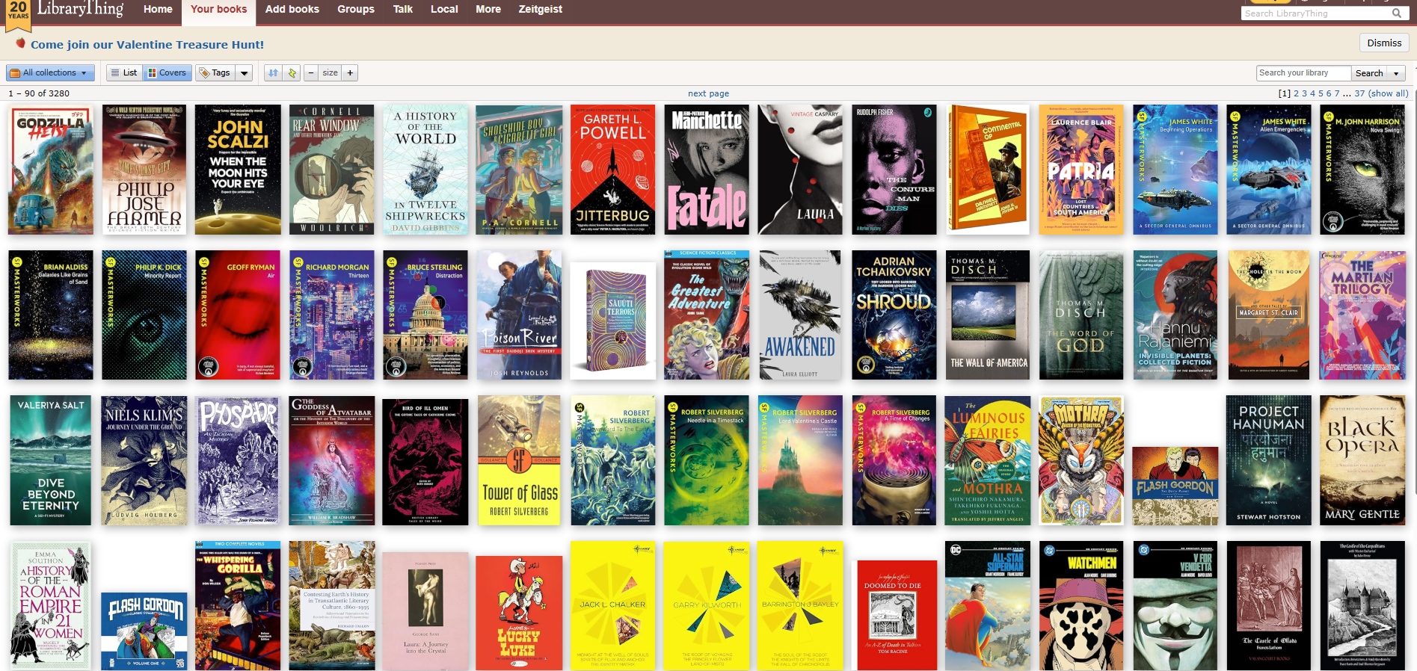Open the Tags view button

pos(215,72)
